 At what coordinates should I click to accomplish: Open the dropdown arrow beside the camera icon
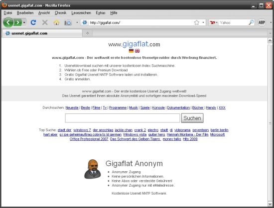(77, 22)
